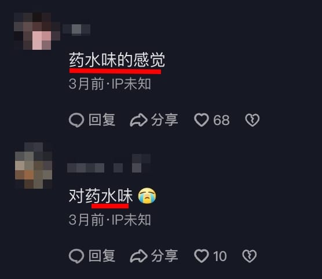The width and height of the screenshot is (322, 279).
Task: Tap the share arrow icon under 药水味的感觉 comment
Action: [x=139, y=120]
